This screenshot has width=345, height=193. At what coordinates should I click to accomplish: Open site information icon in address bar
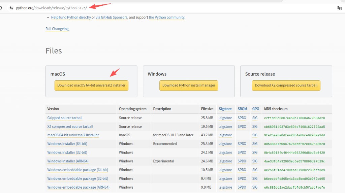pos(11,8)
